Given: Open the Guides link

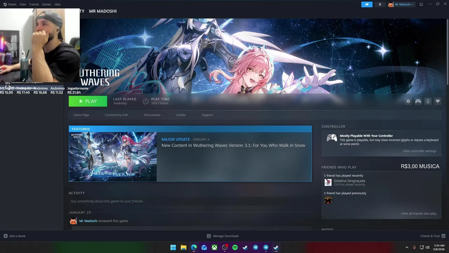Looking at the screenshot, I should [181, 115].
